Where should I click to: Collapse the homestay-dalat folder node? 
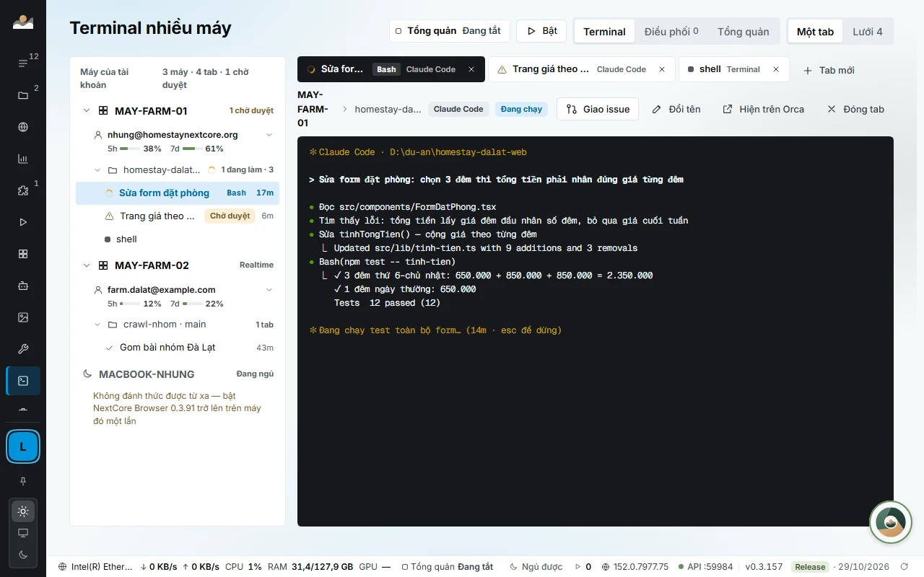coord(98,170)
